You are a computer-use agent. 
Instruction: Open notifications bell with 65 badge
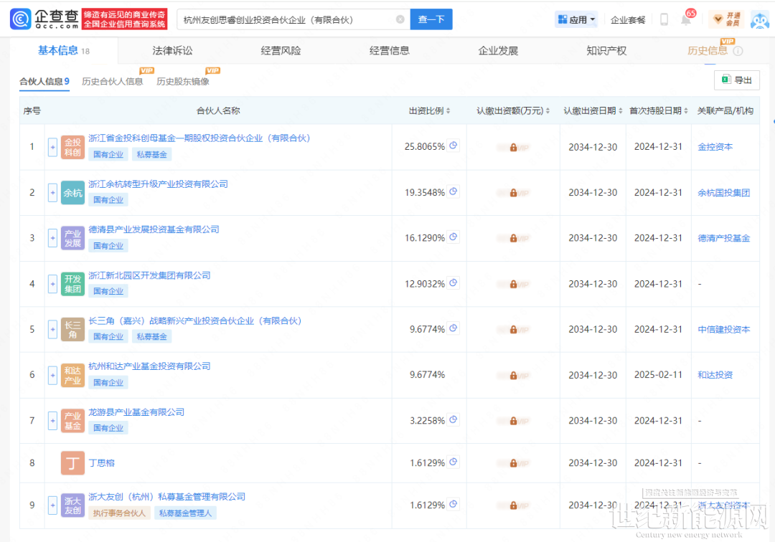click(x=686, y=19)
